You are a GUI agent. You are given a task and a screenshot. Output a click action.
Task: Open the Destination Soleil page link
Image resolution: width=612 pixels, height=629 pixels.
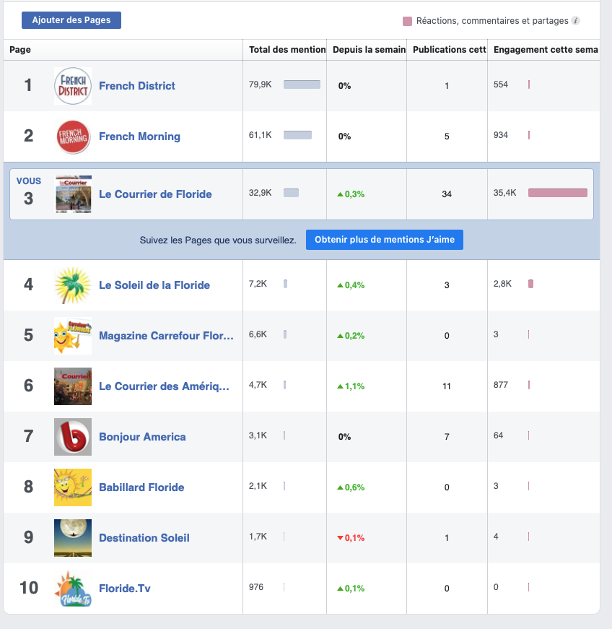coord(144,538)
